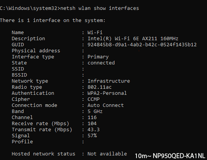
Task: Click the CCMP cipher value
Action: 93,99
